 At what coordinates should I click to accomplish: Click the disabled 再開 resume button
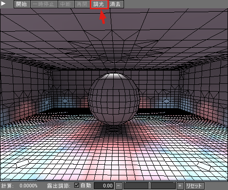pos(82,4)
